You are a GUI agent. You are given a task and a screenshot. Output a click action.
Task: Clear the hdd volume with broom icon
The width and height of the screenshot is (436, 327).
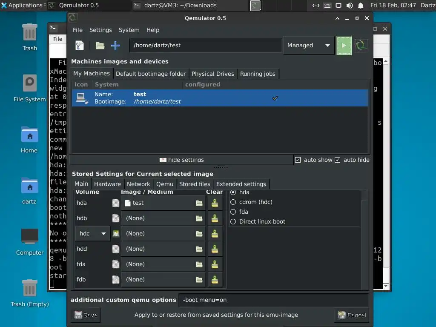215,249
